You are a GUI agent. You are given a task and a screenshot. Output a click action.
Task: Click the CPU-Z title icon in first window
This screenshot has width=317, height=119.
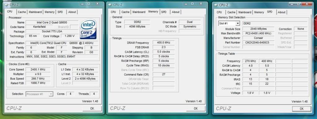coord(7,4)
